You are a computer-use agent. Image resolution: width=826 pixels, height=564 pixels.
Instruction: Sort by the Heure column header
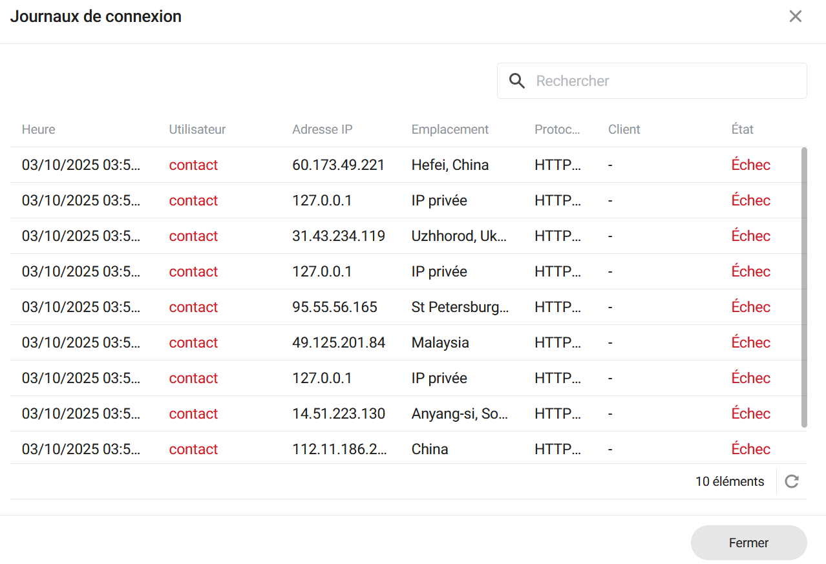(38, 129)
